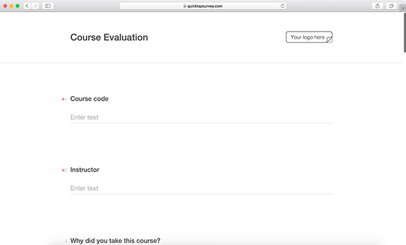Select the quicktapsurvey.com address field
This screenshot has width=406, height=245.
[x=203, y=6]
